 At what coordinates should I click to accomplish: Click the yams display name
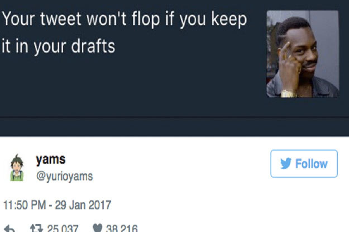51,159
